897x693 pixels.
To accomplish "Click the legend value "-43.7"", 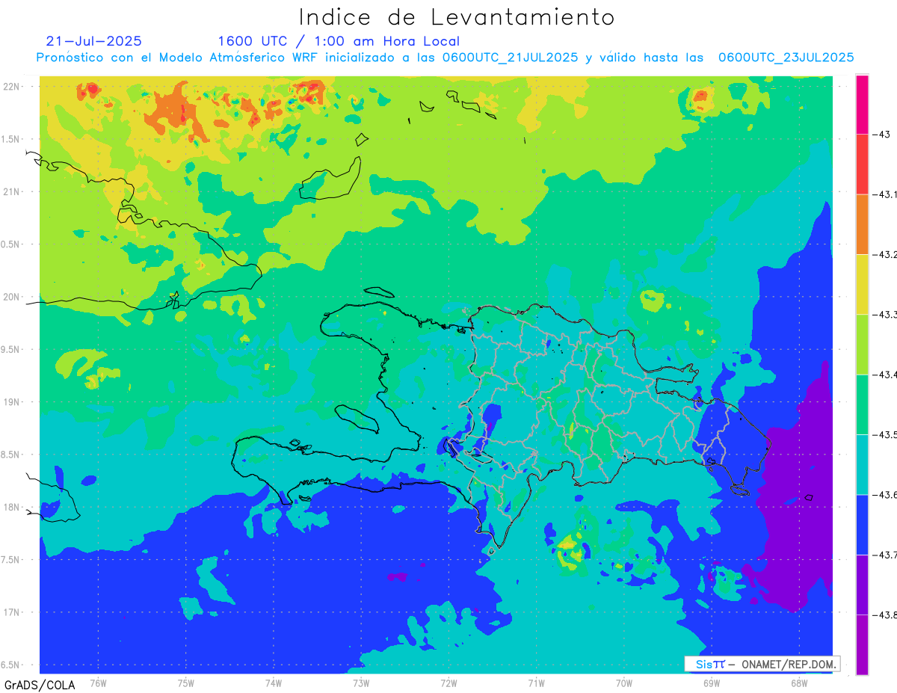I will (887, 555).
